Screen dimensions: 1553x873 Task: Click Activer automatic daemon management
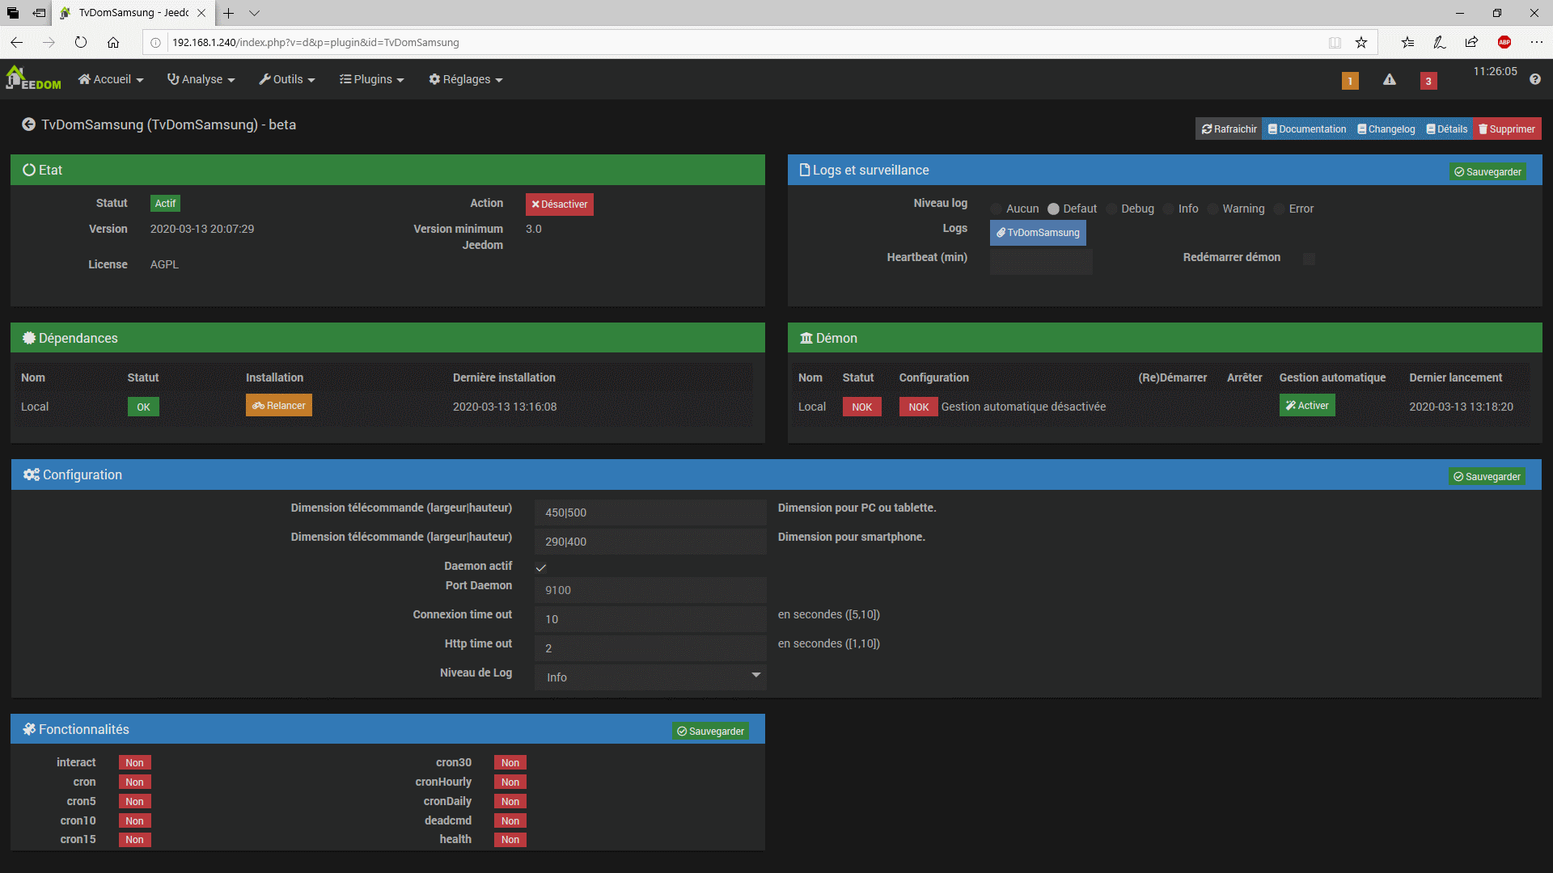pos(1307,406)
